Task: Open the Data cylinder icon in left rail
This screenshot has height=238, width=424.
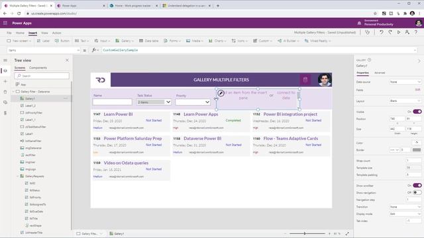Action: click(5, 92)
